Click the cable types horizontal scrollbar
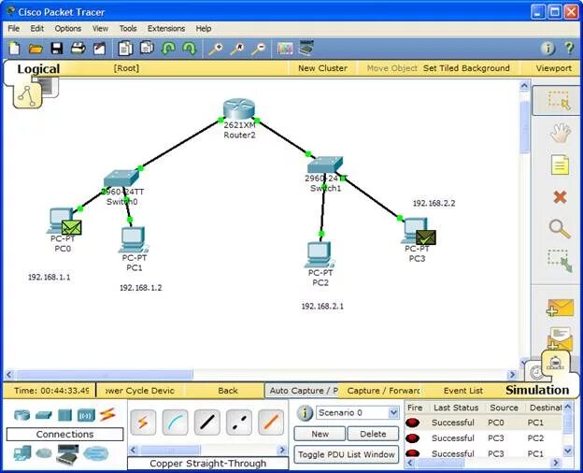 point(207,450)
